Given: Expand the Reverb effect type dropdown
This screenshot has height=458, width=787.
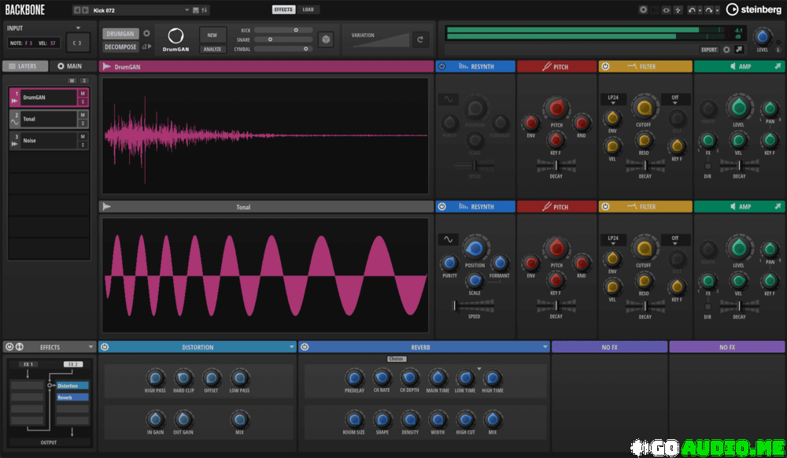Looking at the screenshot, I should point(545,347).
